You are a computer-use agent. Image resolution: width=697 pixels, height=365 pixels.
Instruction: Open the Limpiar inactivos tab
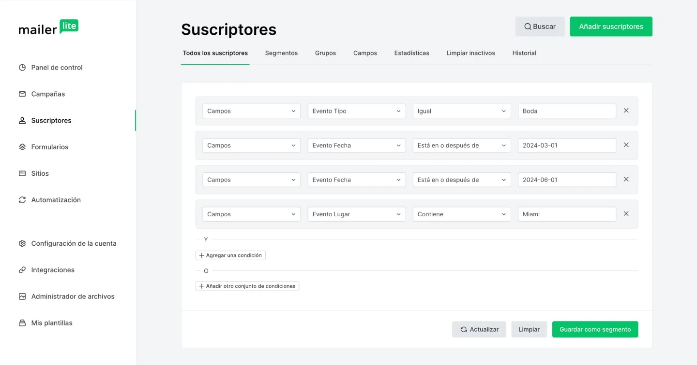point(470,53)
